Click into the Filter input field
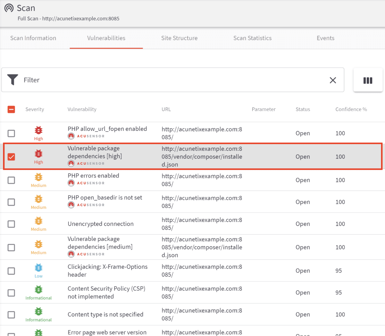The width and height of the screenshot is (385, 336). pyautogui.click(x=173, y=80)
